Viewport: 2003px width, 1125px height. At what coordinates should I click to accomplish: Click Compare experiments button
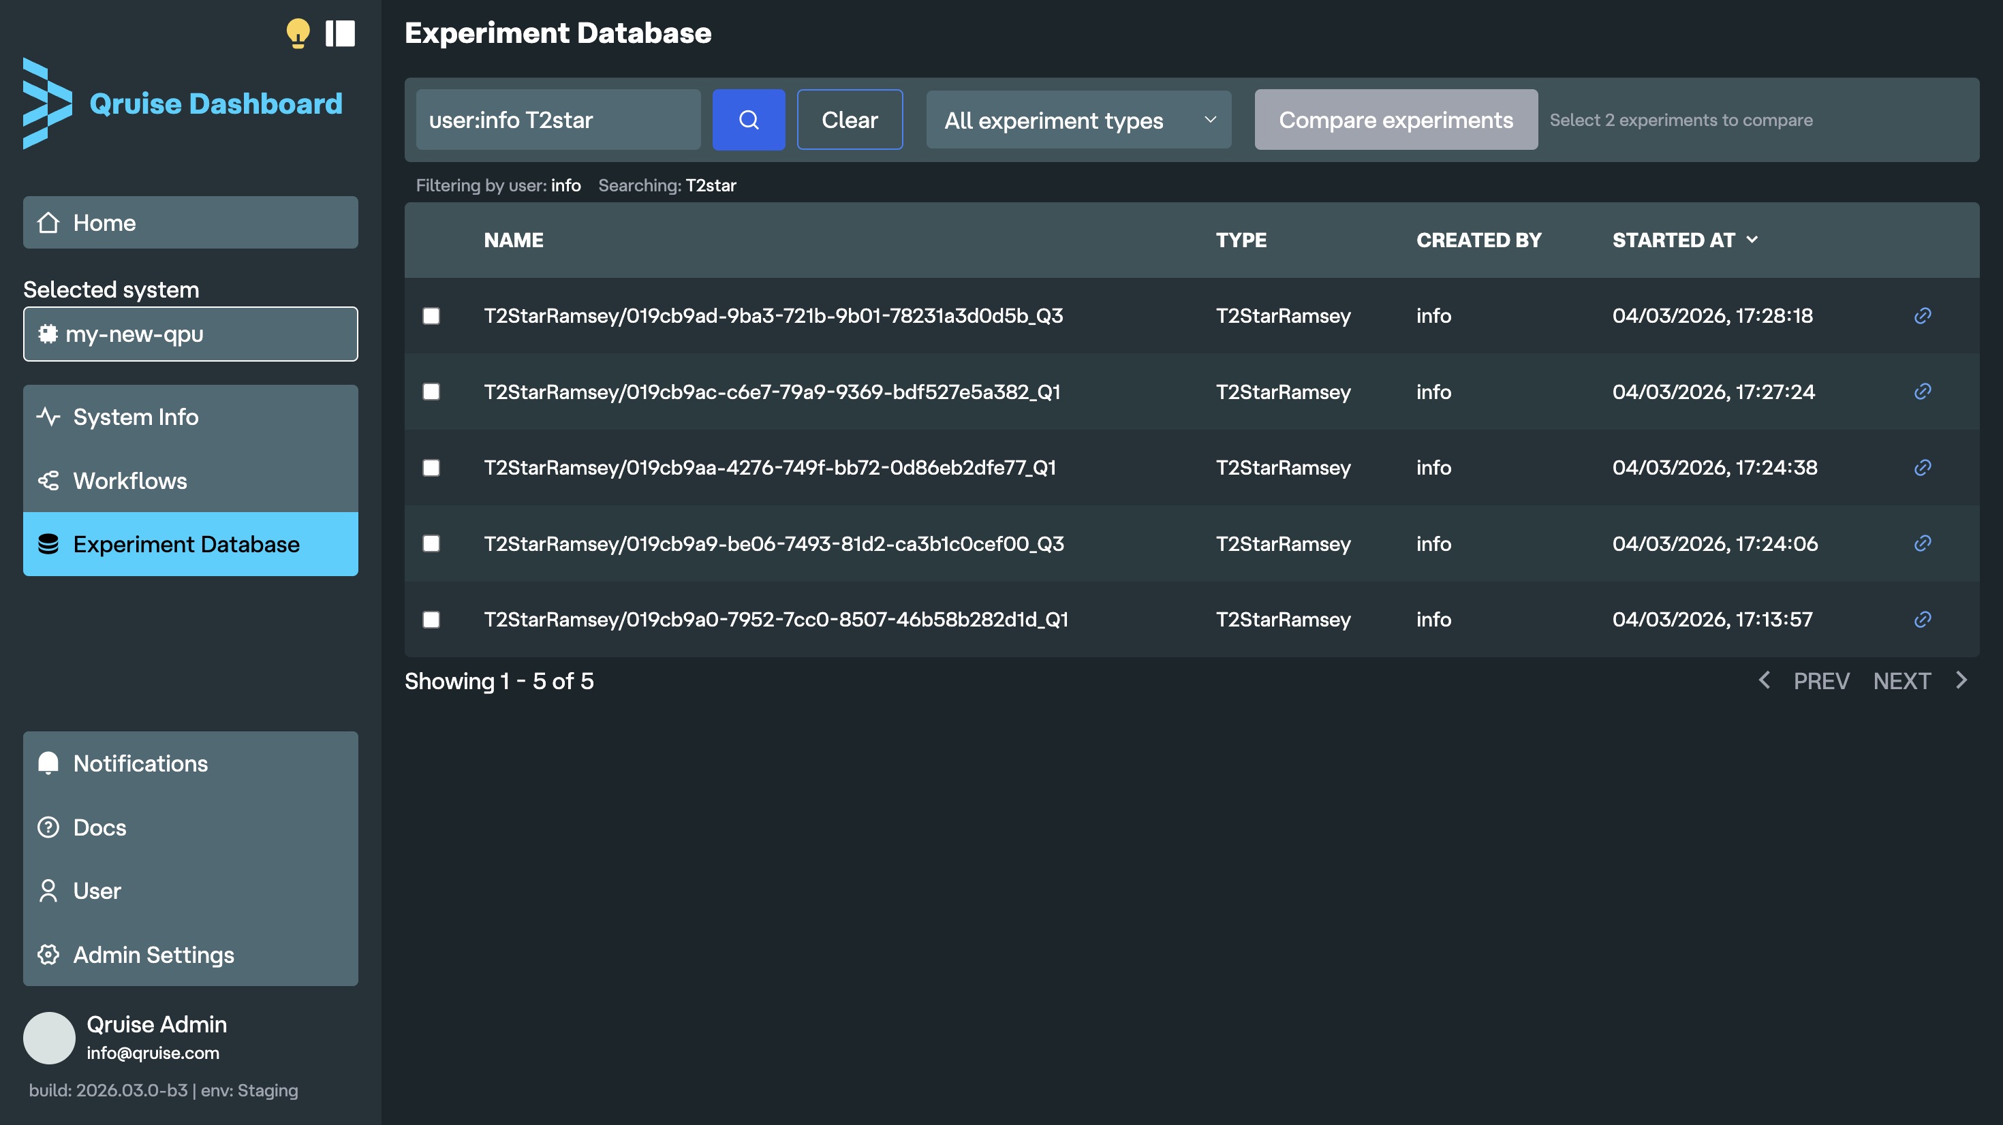coord(1395,120)
